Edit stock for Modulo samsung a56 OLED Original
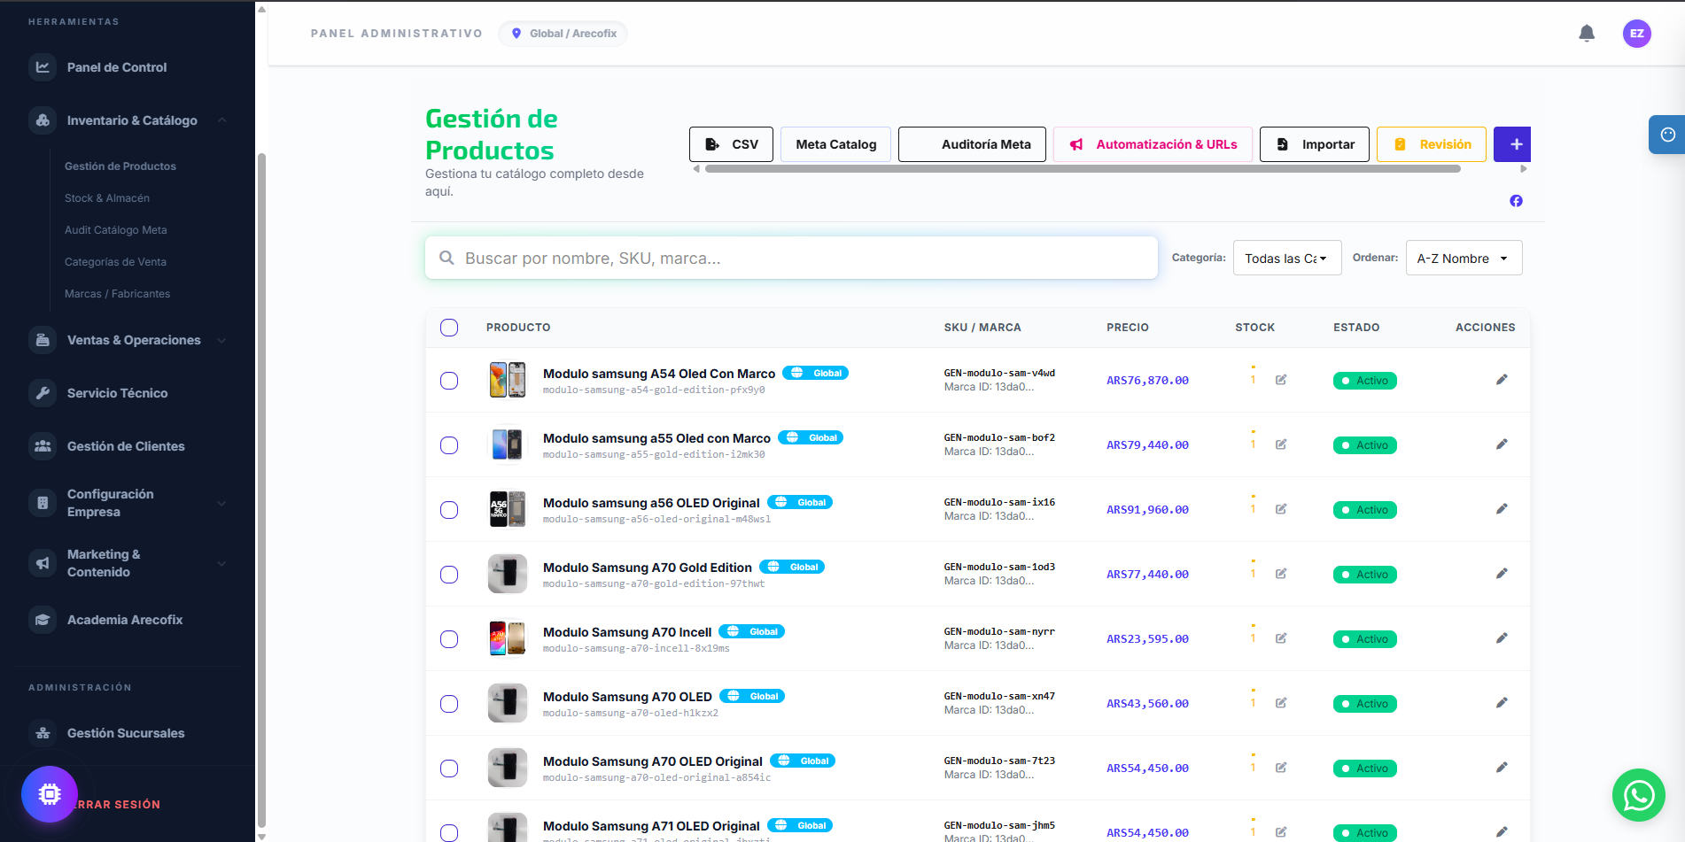Viewport: 1685px width, 842px height. click(1281, 509)
